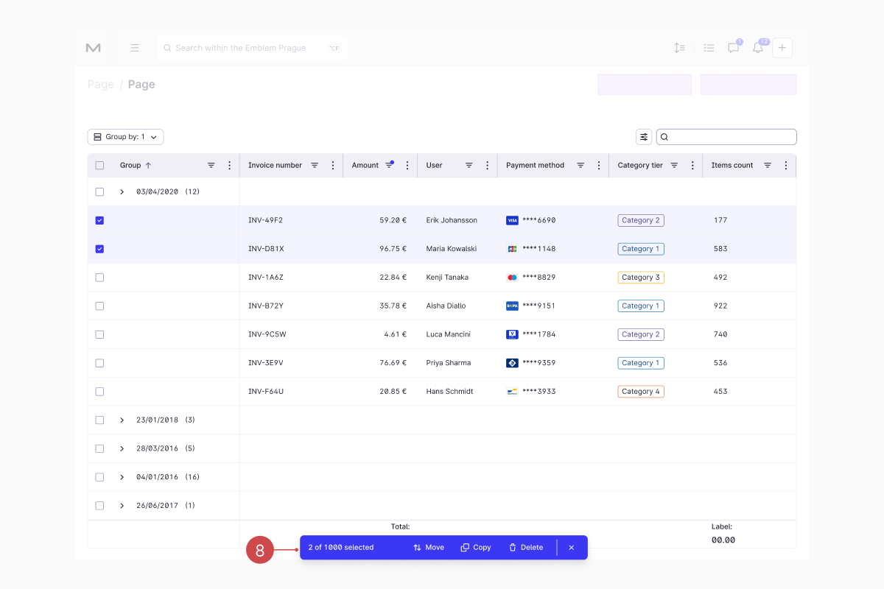Open the hamburger menu icon
The image size is (884, 589).
pos(135,48)
